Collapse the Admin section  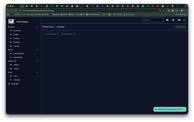[x=37, y=72]
